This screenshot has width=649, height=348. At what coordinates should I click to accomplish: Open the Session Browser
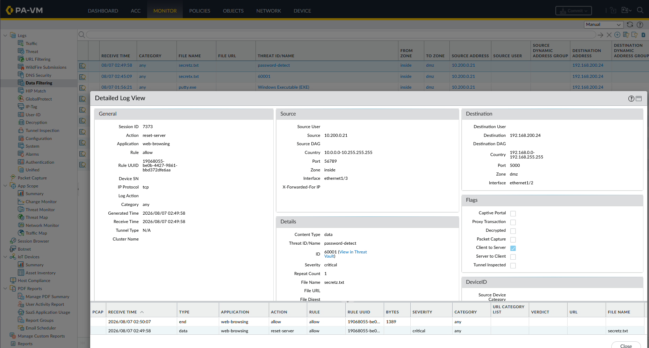pyautogui.click(x=33, y=241)
